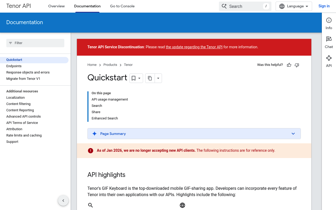Click the copy page icon
This screenshot has height=210, width=336.
150,78
